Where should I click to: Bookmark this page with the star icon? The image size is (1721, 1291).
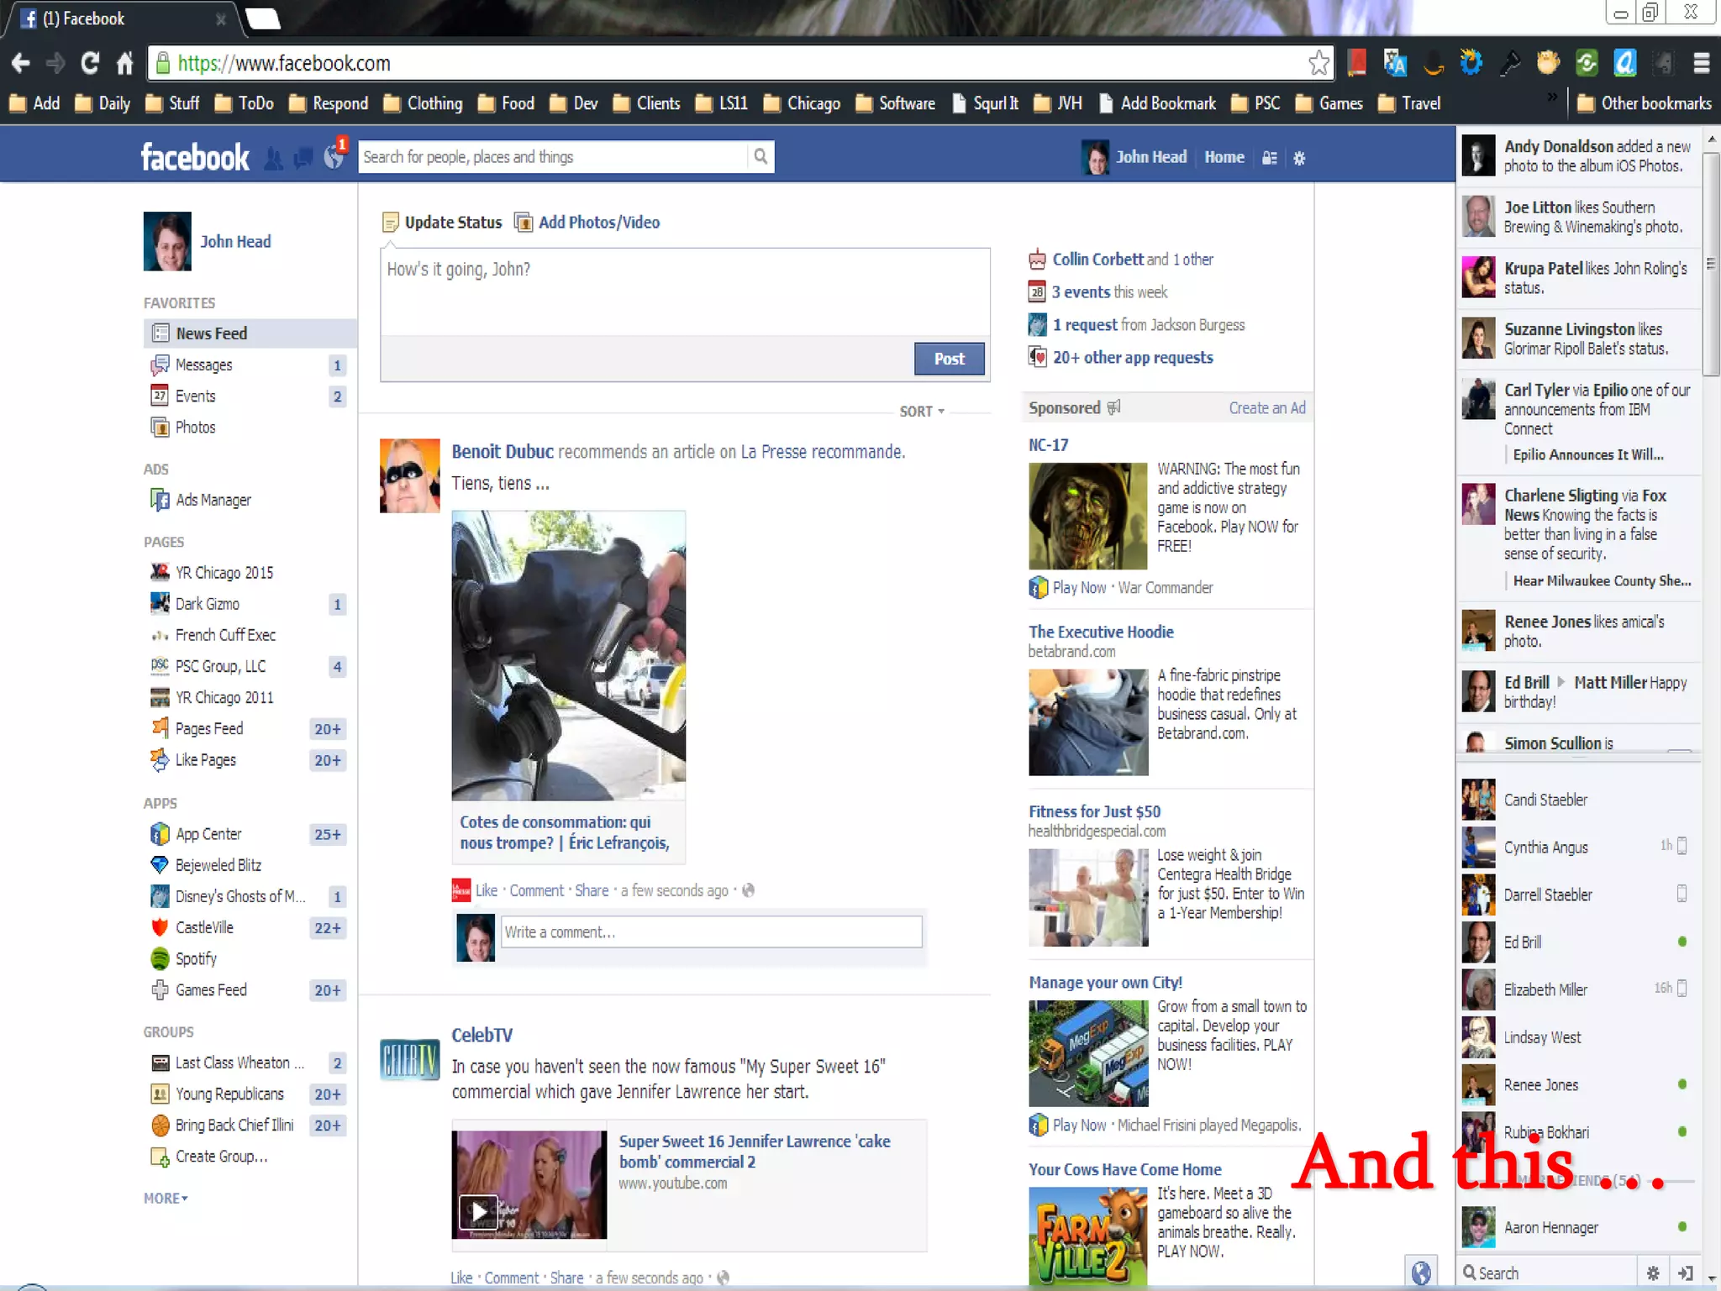1318,63
